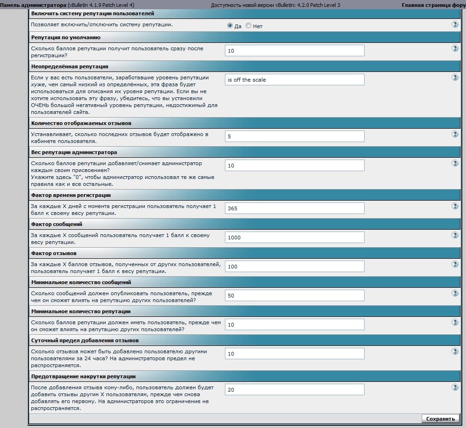The width and height of the screenshot is (466, 428).
Task: Open help for reputation cheating prevention
Action: pos(455,387)
